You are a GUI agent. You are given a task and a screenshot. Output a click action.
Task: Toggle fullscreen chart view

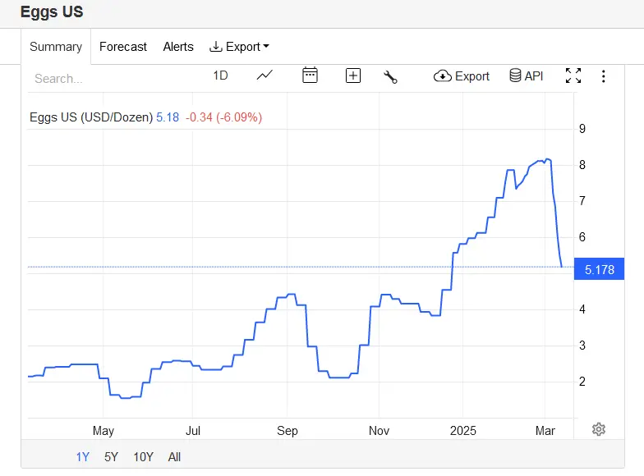tap(573, 76)
